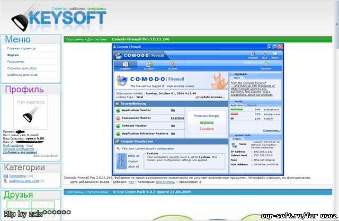Open the Мой профиль link
The height and width of the screenshot is (221, 339).
coord(13,146)
